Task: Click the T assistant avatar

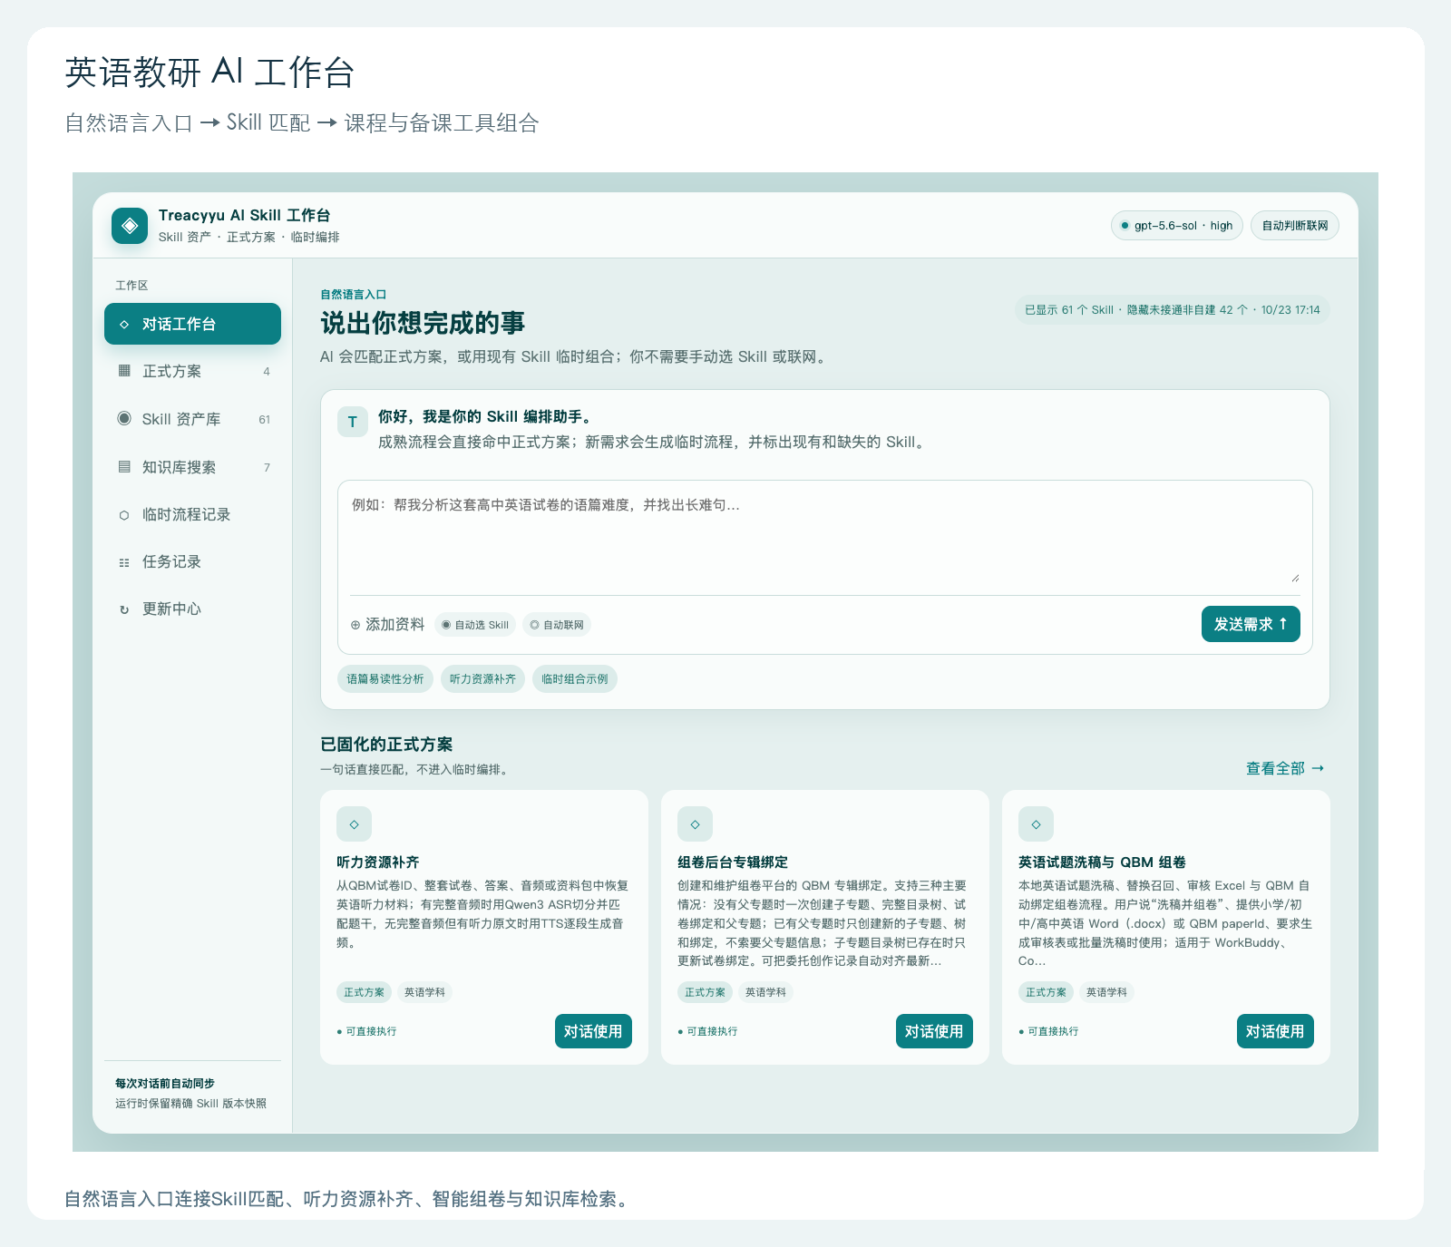Action: (352, 422)
